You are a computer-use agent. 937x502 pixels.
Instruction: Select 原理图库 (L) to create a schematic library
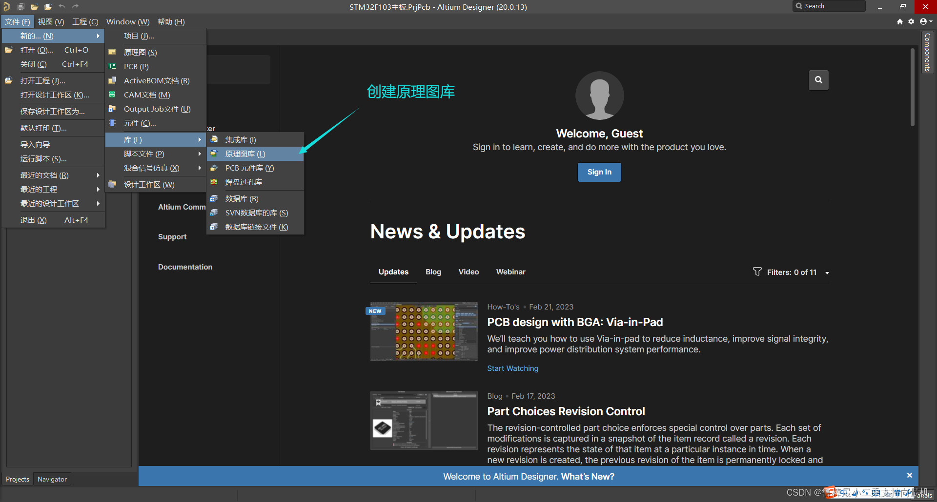click(x=255, y=154)
